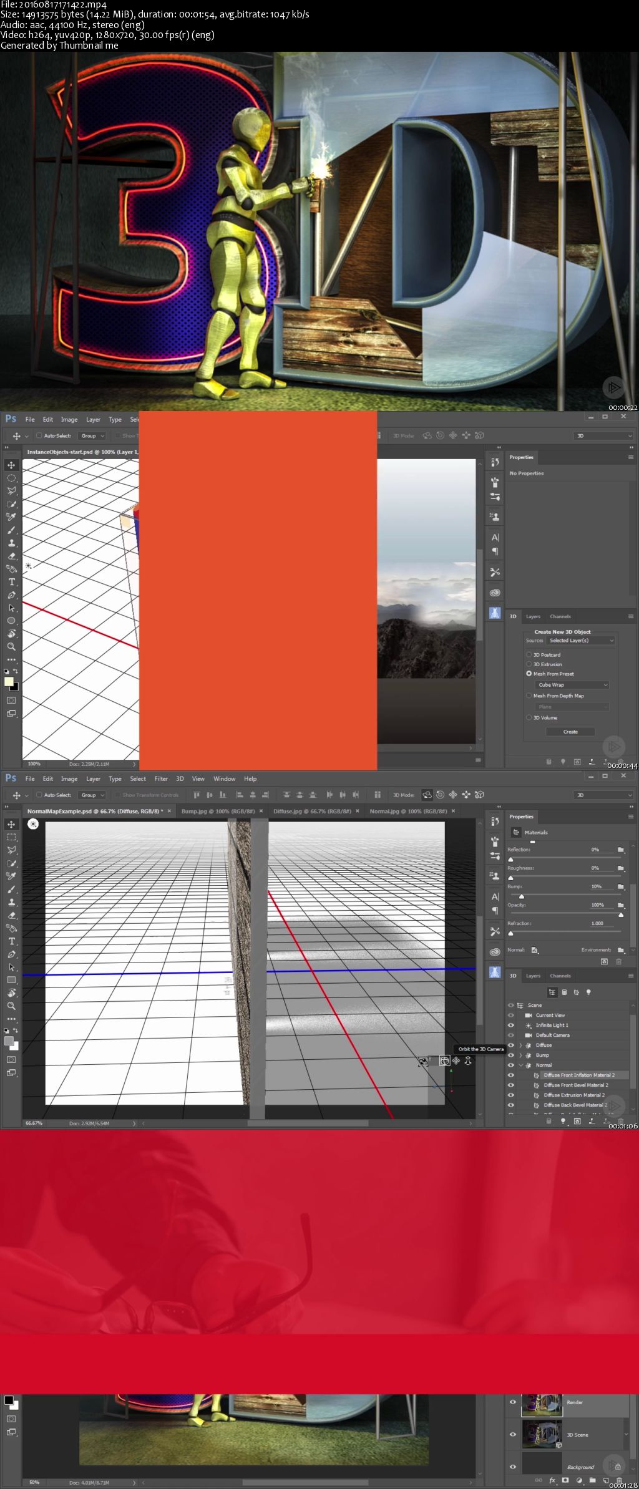This screenshot has width=639, height=1489.
Task: Select the Brush tool in NormalMapExample.psd window
Action: [11, 889]
